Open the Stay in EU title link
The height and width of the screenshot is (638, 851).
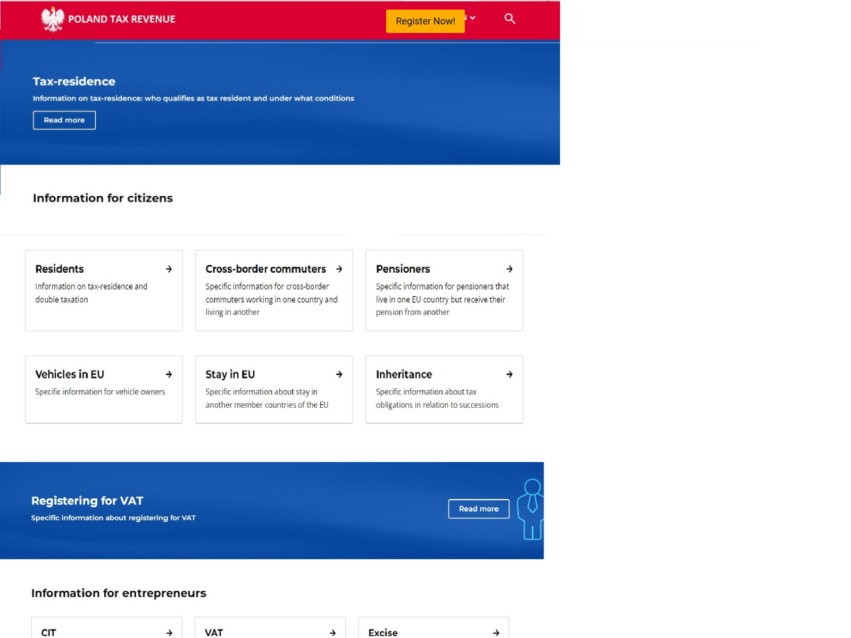point(230,374)
